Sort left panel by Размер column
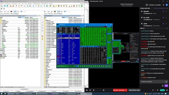The width and height of the screenshot is (169, 95). coord(27,17)
